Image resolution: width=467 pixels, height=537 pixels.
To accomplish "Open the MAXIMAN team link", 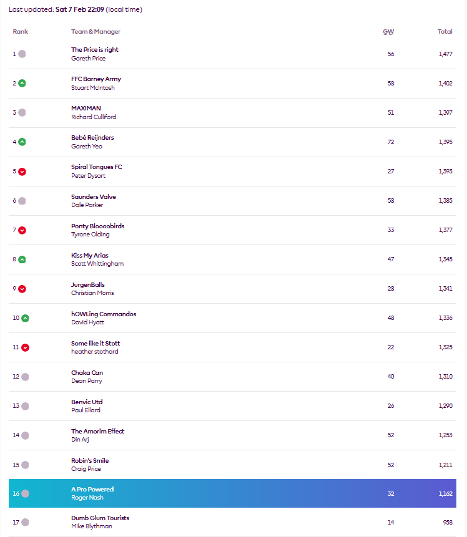I will coord(86,109).
